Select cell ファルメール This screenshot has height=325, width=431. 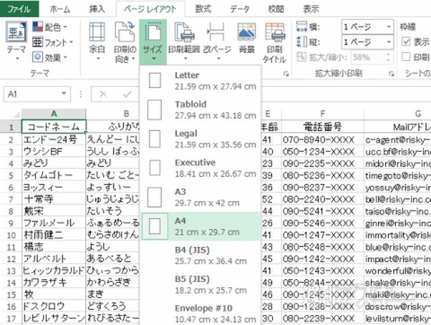tap(54, 223)
